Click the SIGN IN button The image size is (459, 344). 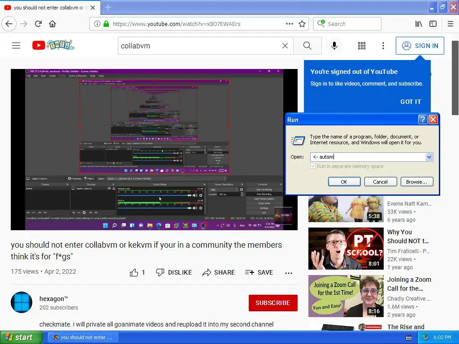420,46
